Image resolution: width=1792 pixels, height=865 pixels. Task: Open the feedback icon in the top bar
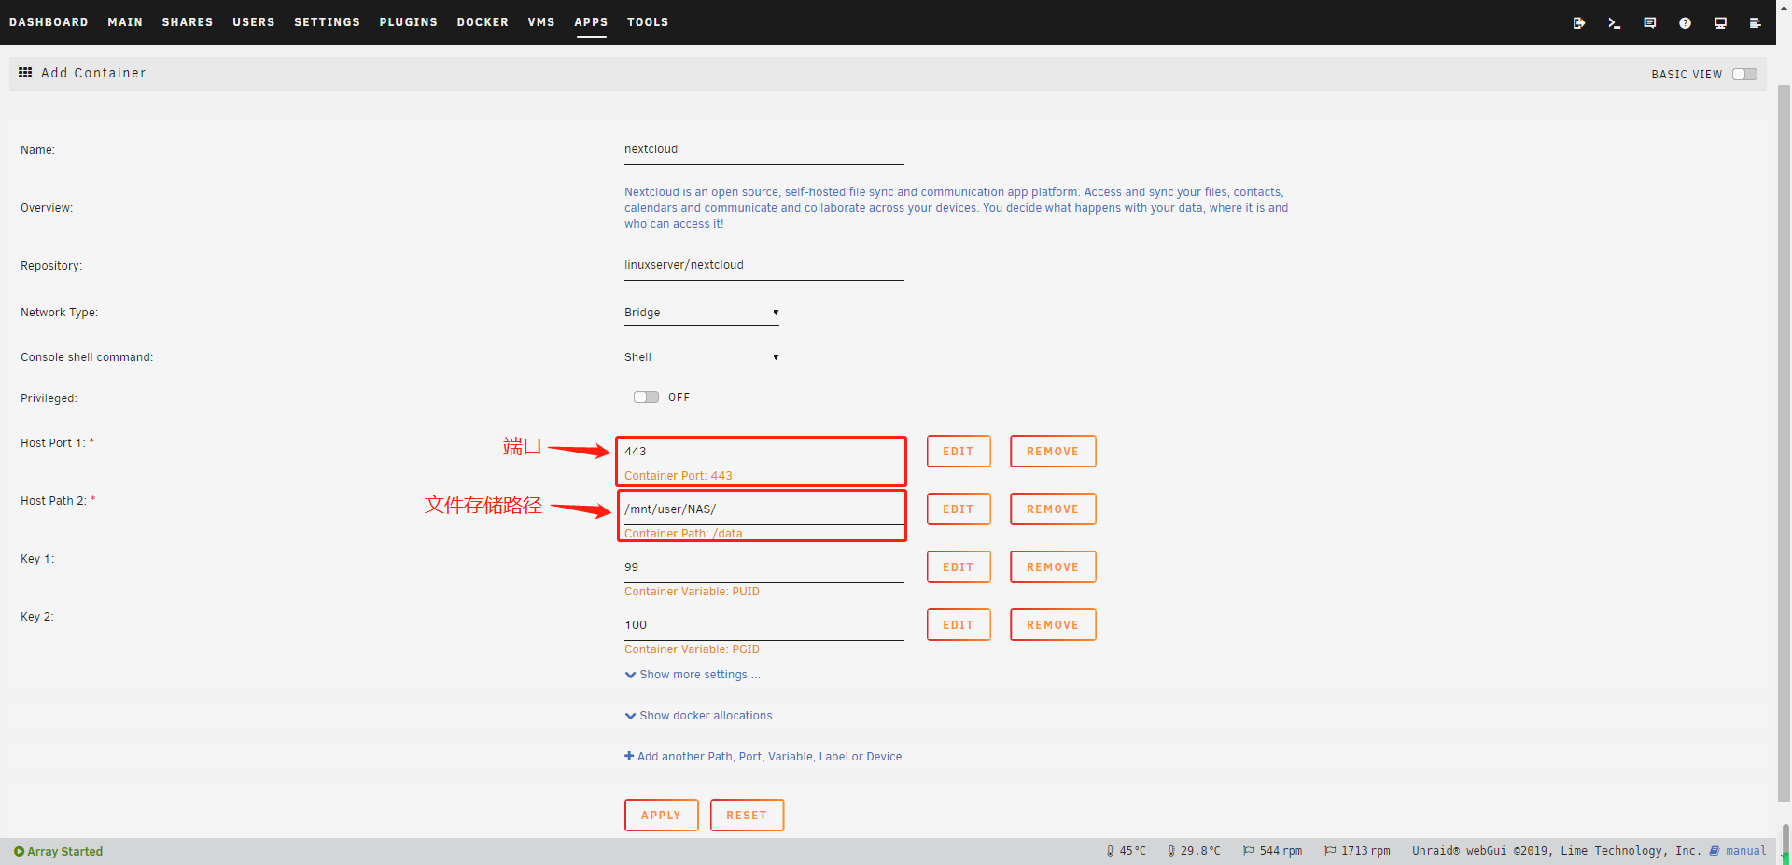pyautogui.click(x=1649, y=22)
